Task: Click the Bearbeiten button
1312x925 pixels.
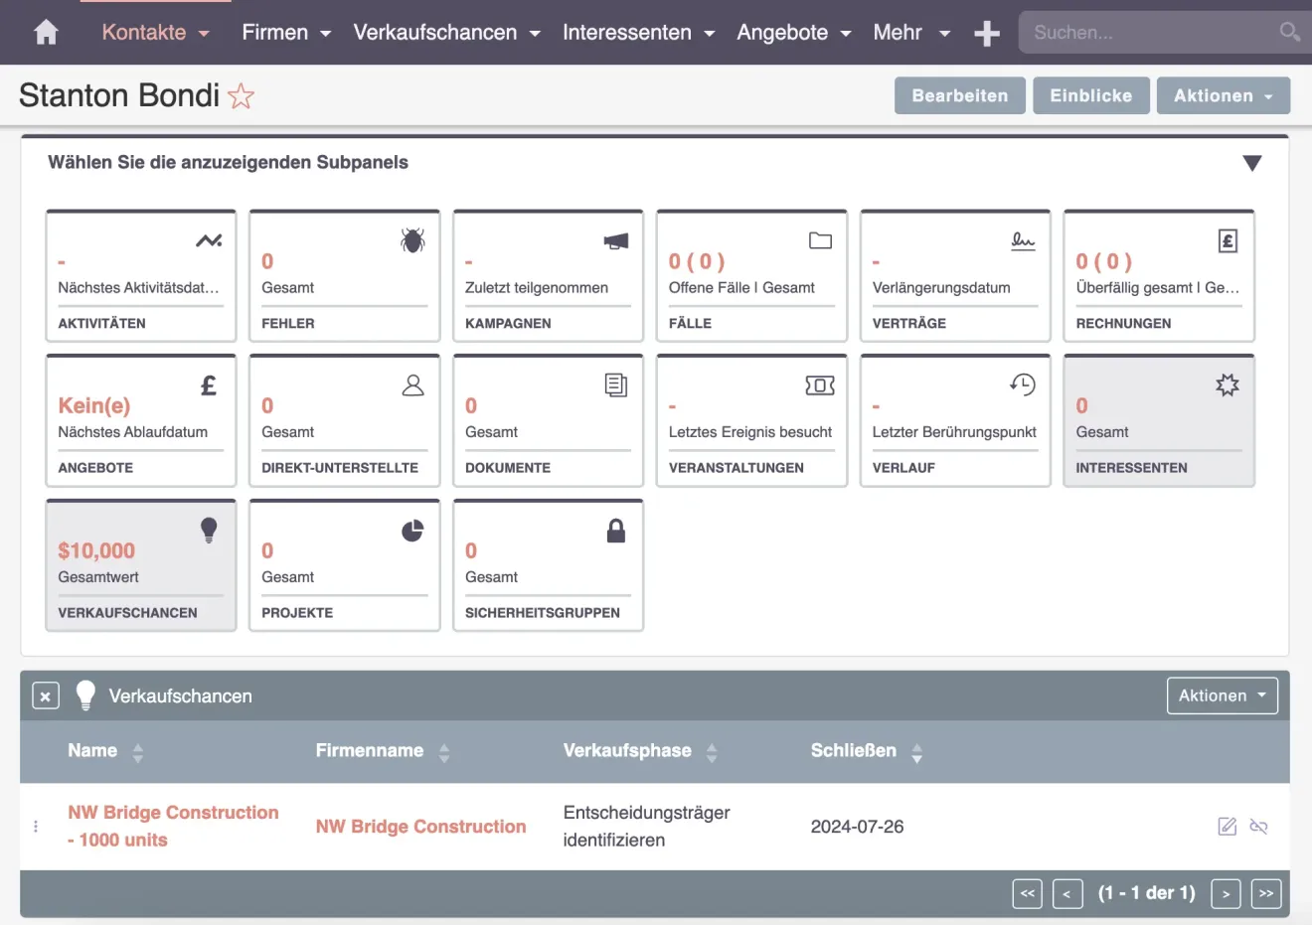Action: 959,96
